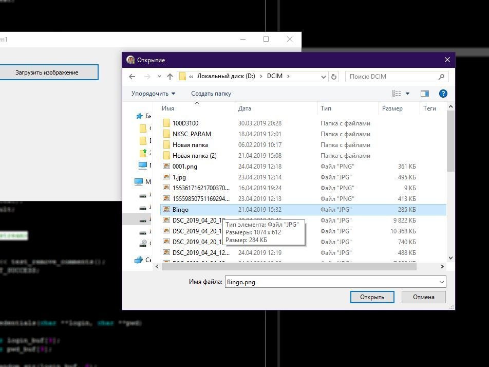The width and height of the screenshot is (489, 367).
Task: Click the DCIM segment in the address bar
Action: [275, 76]
